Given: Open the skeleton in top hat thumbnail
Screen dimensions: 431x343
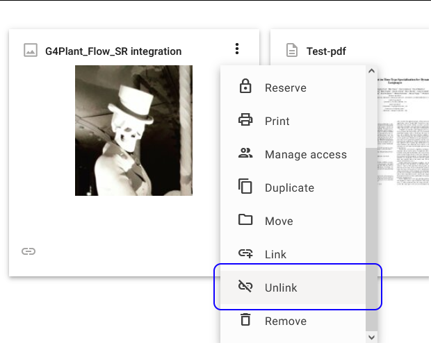Looking at the screenshot, I should click(133, 131).
